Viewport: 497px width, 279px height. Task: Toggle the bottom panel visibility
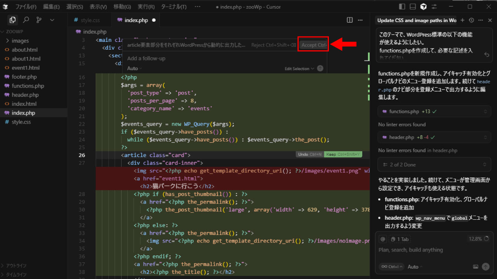[413, 7]
